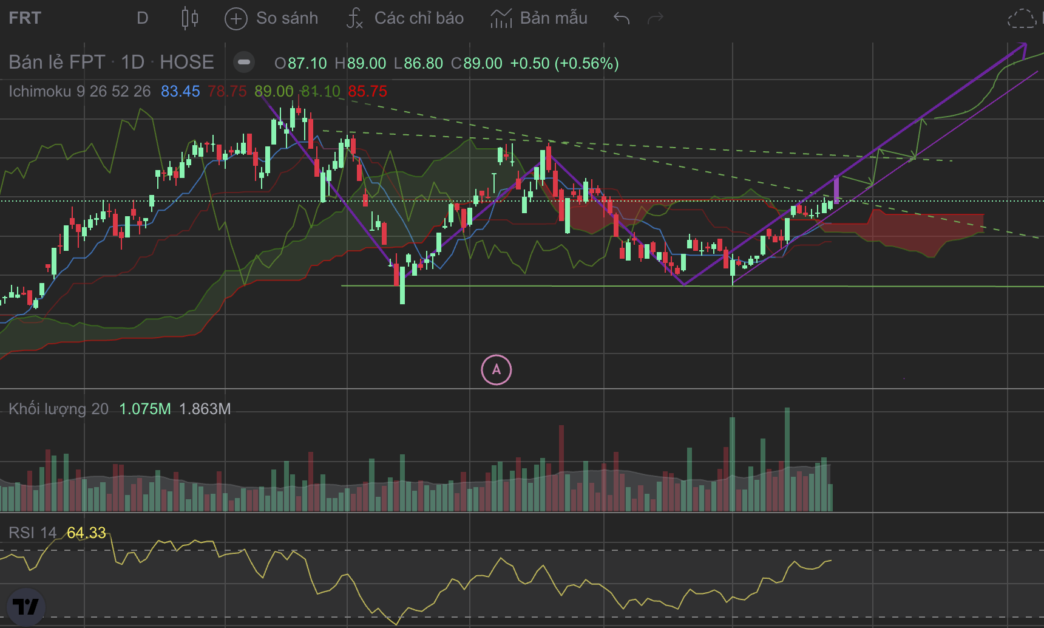1044x628 pixels.
Task: Collapse legend with the minus toggle
Action: (244, 62)
